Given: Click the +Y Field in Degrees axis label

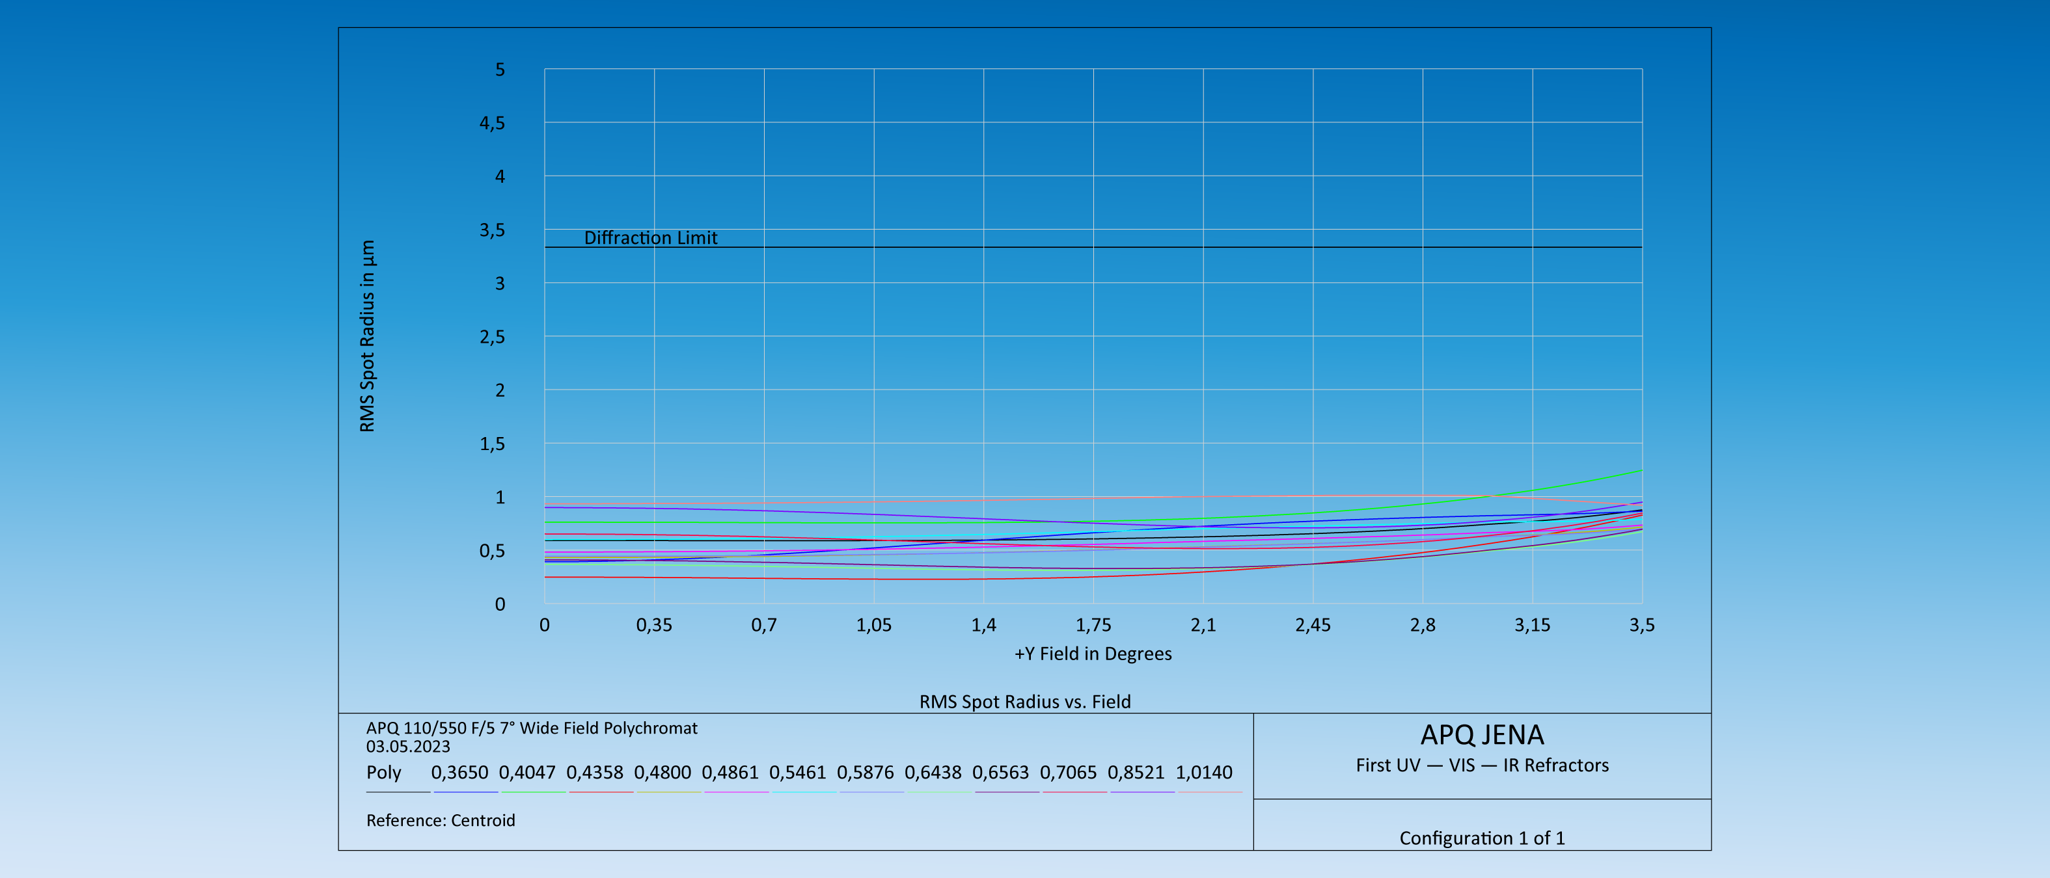Looking at the screenshot, I should (1093, 654).
